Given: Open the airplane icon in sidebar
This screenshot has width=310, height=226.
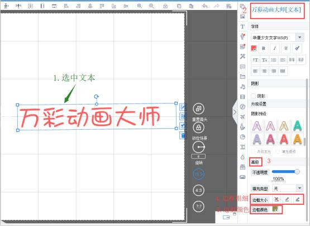Looking at the screenshot, I should click(x=242, y=117).
